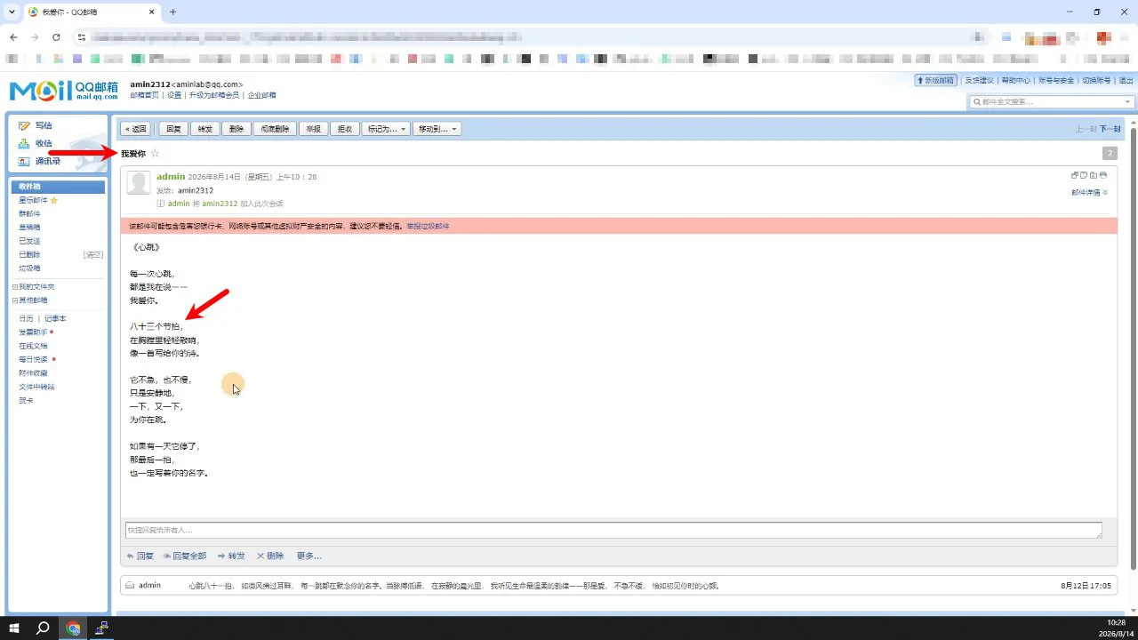1138x640 pixels.
Task: Open 企业邮箱 link
Action: click(261, 95)
